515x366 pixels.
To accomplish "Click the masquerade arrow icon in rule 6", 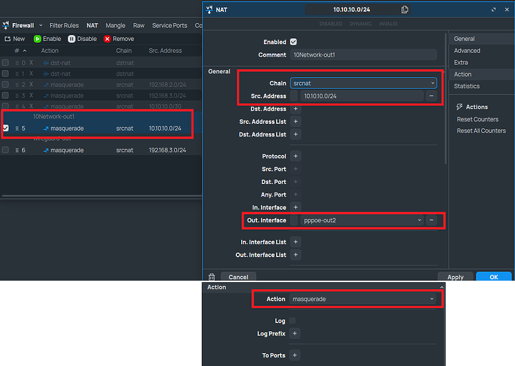I will click(46, 150).
